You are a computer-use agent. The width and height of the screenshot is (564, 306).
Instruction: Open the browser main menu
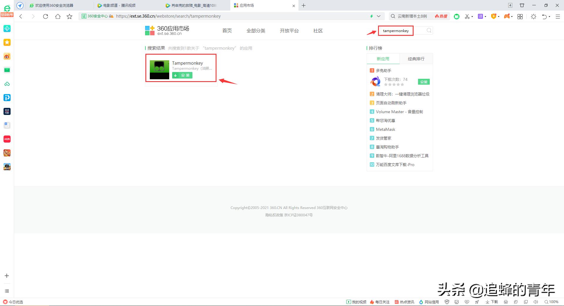pos(558,16)
